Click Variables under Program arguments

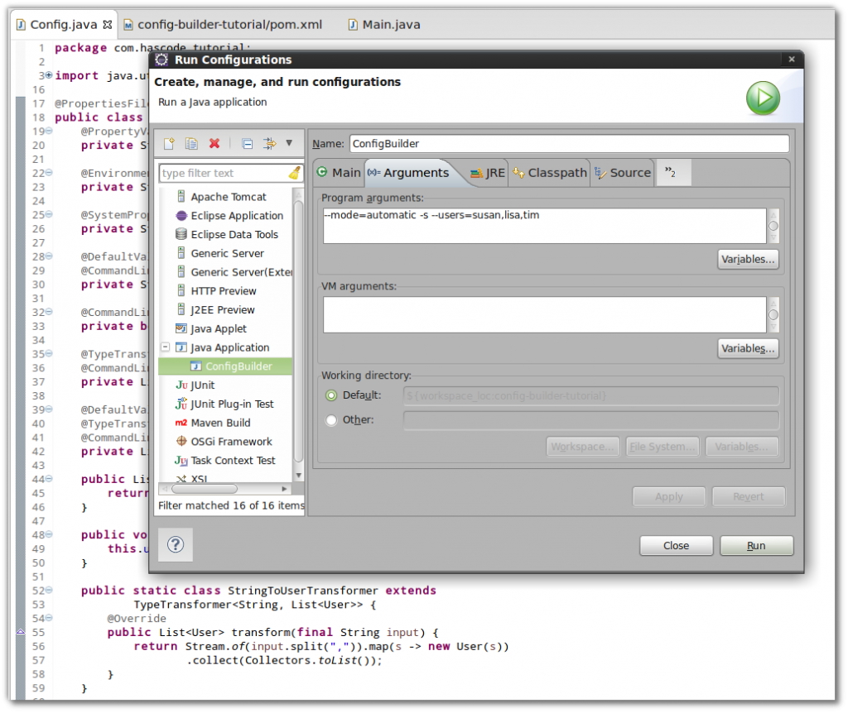coord(747,259)
